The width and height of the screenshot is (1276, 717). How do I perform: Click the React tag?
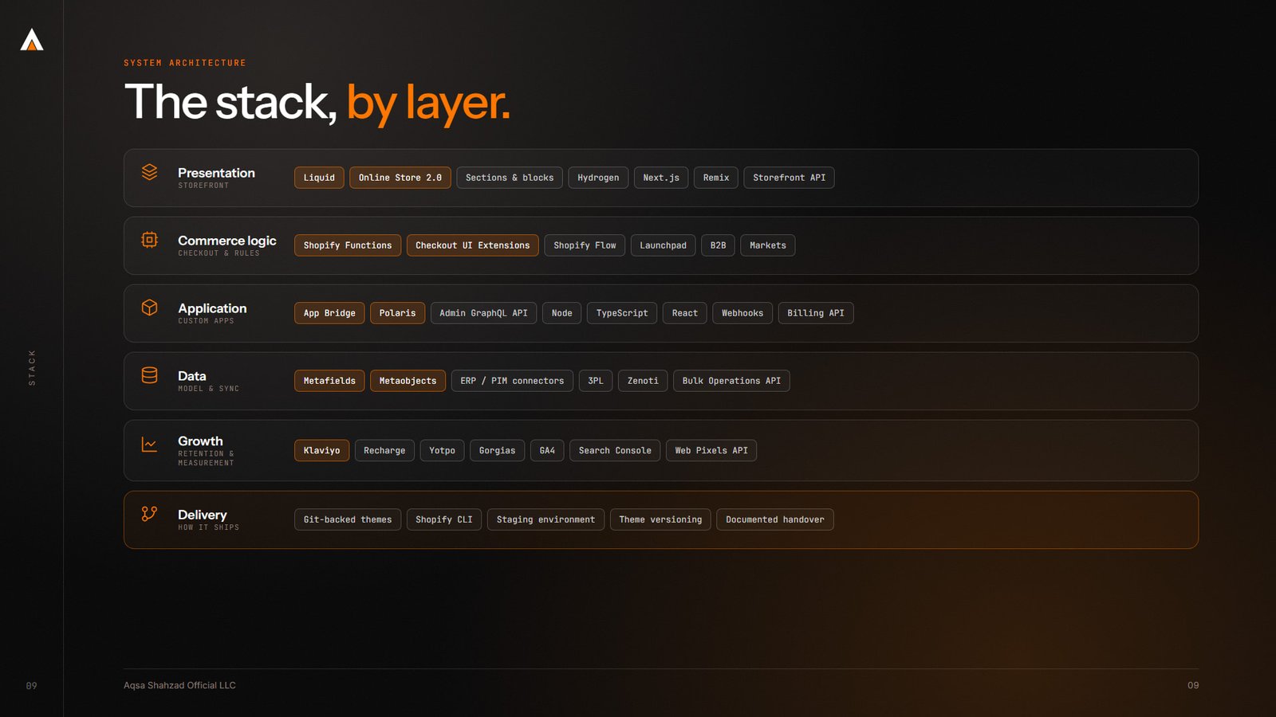[x=685, y=313]
